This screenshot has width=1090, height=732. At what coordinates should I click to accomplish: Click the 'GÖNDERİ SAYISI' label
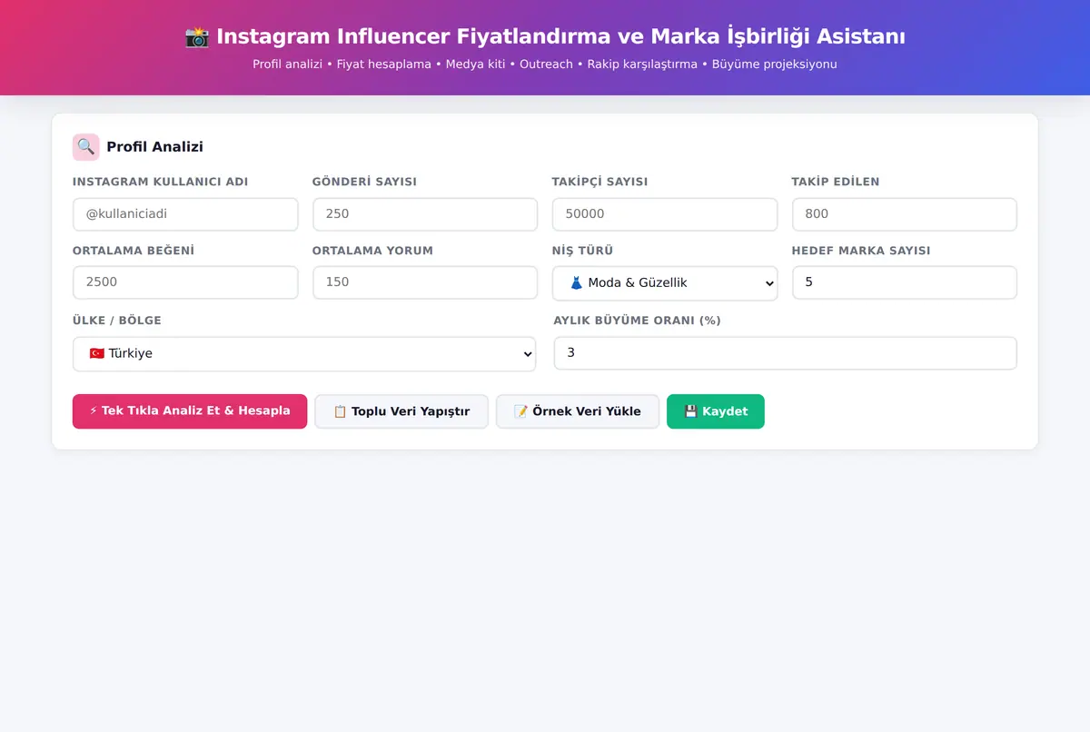[364, 182]
